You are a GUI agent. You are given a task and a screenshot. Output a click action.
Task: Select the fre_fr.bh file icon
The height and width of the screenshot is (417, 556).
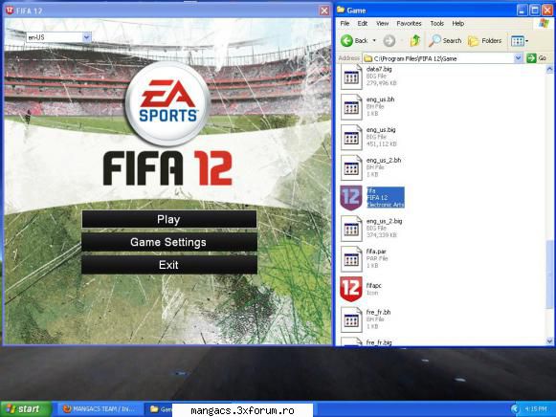351,320
